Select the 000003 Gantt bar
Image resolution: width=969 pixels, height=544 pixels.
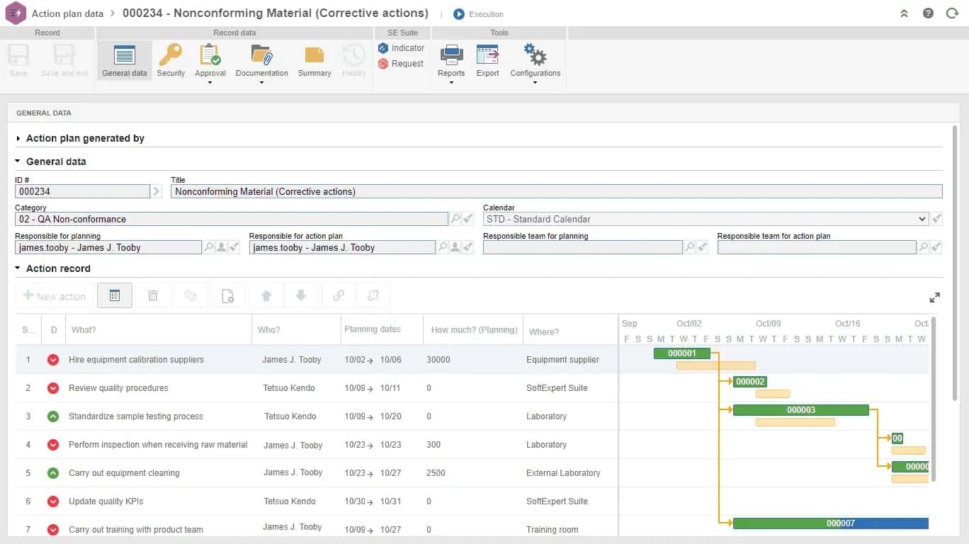point(801,410)
